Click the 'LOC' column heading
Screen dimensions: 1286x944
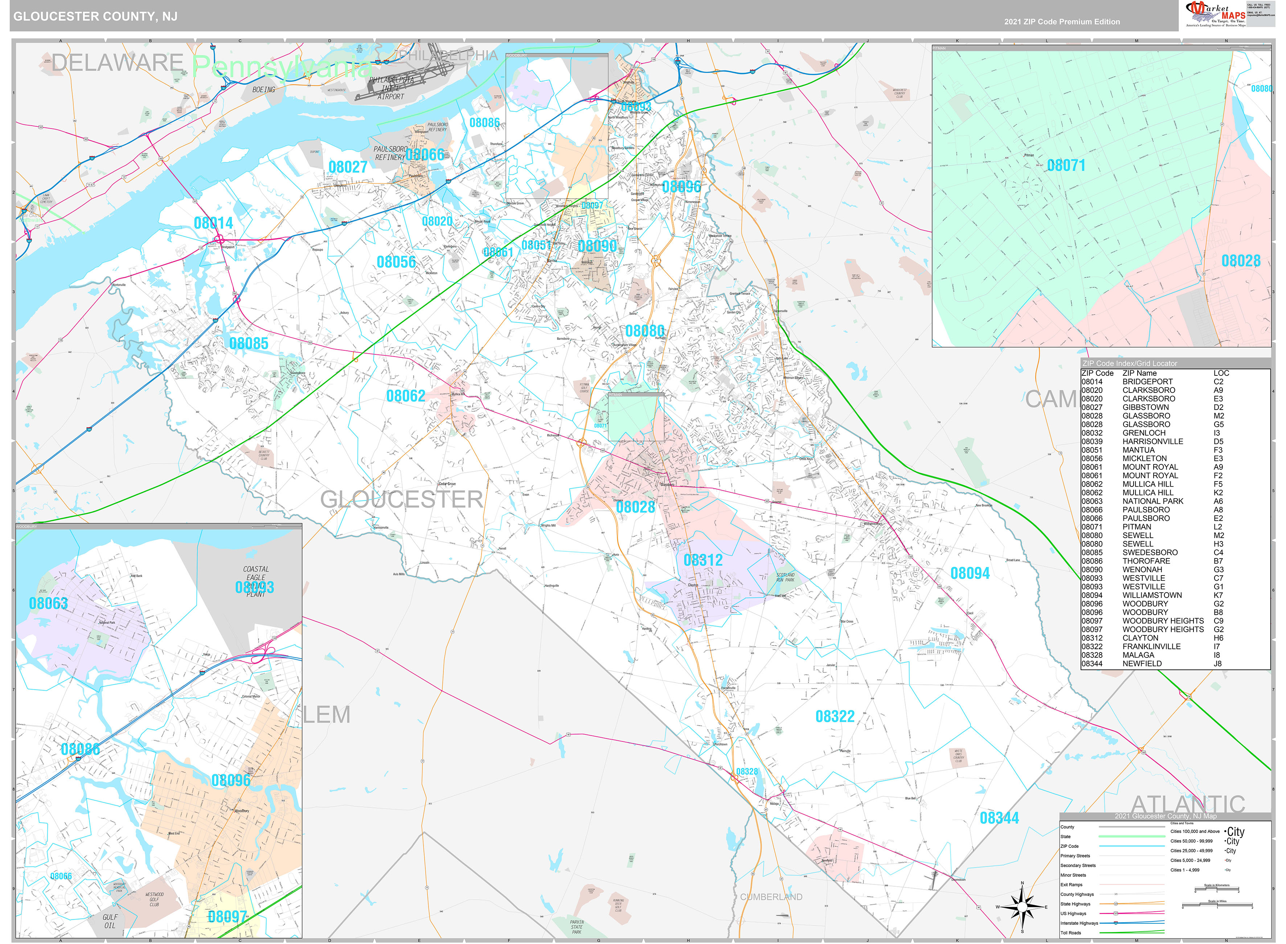pos(1221,373)
